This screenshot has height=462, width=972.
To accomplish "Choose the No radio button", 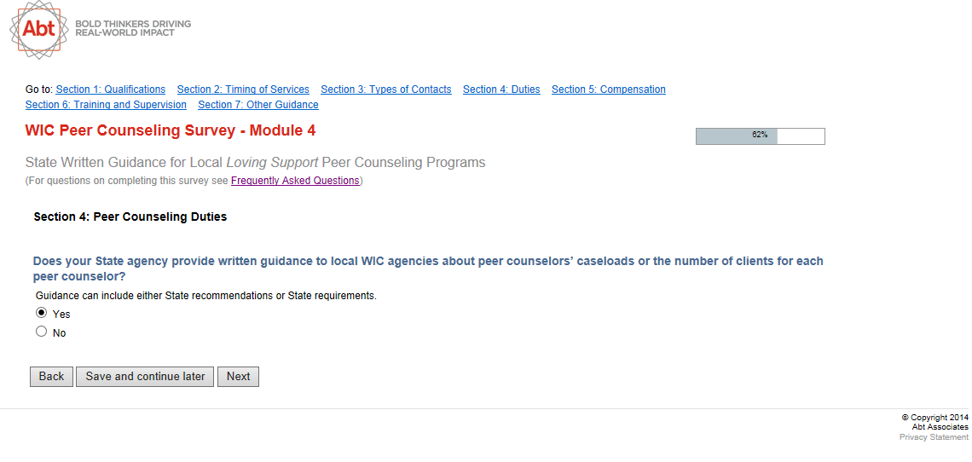I will (x=42, y=332).
